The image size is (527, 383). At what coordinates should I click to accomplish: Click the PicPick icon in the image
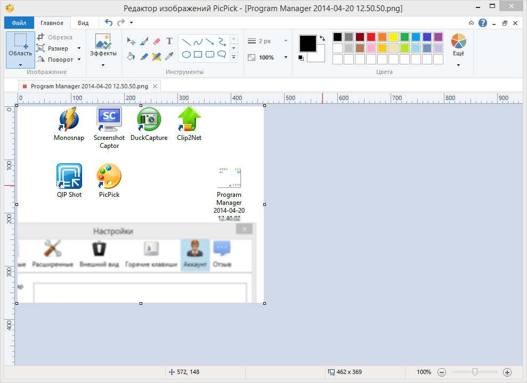[x=109, y=176]
